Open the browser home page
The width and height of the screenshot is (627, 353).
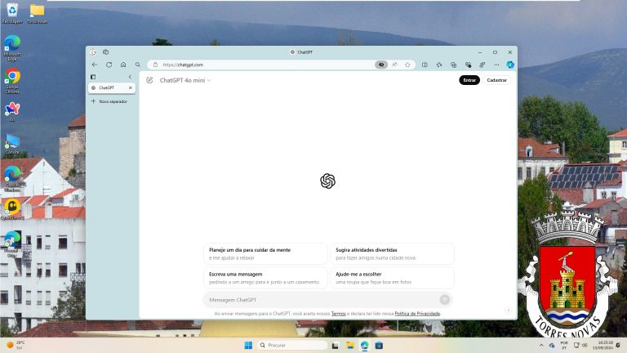(x=123, y=65)
